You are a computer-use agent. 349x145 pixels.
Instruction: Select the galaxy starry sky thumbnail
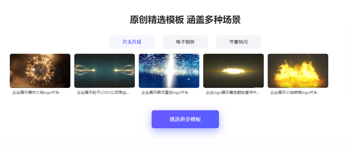coord(169,71)
